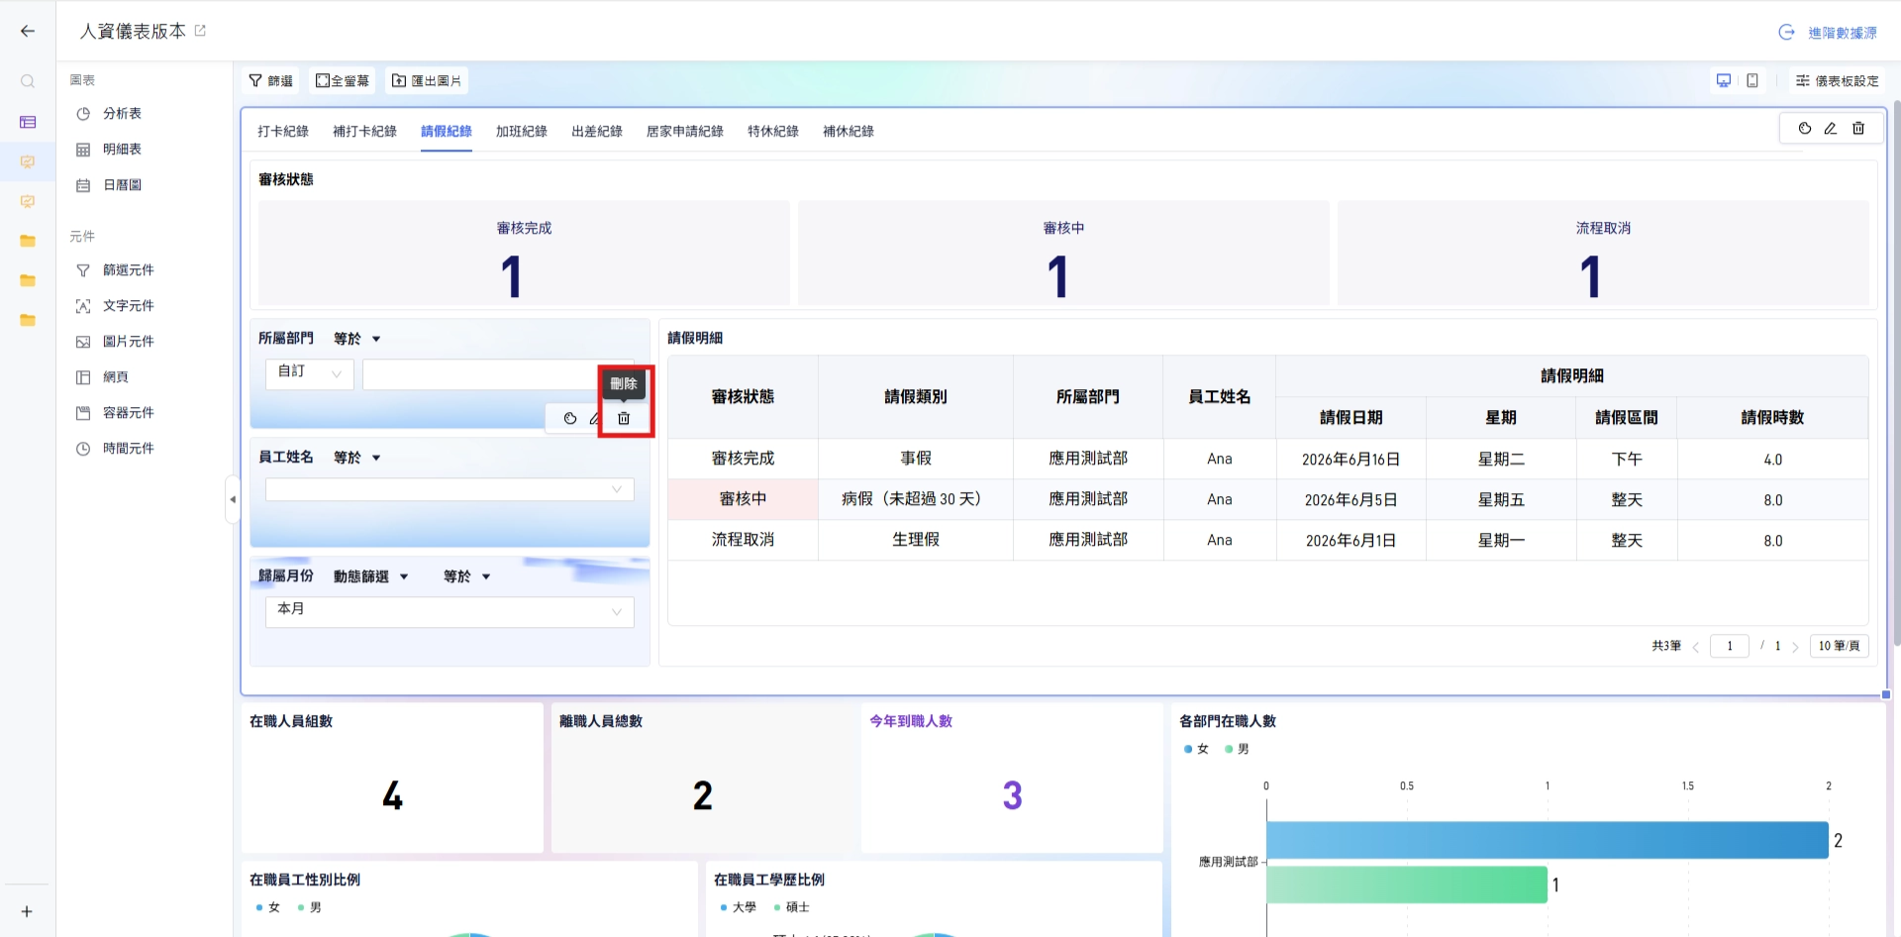Click the 審核中 cell in leave table

[743, 499]
